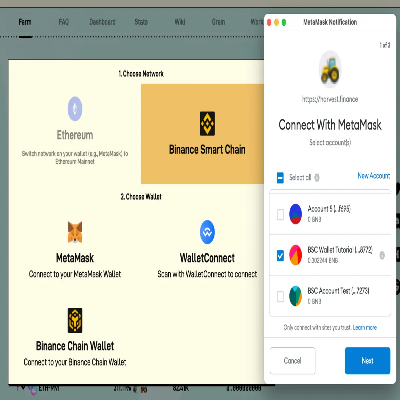Toggle the Select all checkbox
Image resolution: width=400 pixels, height=400 pixels.
(280, 178)
